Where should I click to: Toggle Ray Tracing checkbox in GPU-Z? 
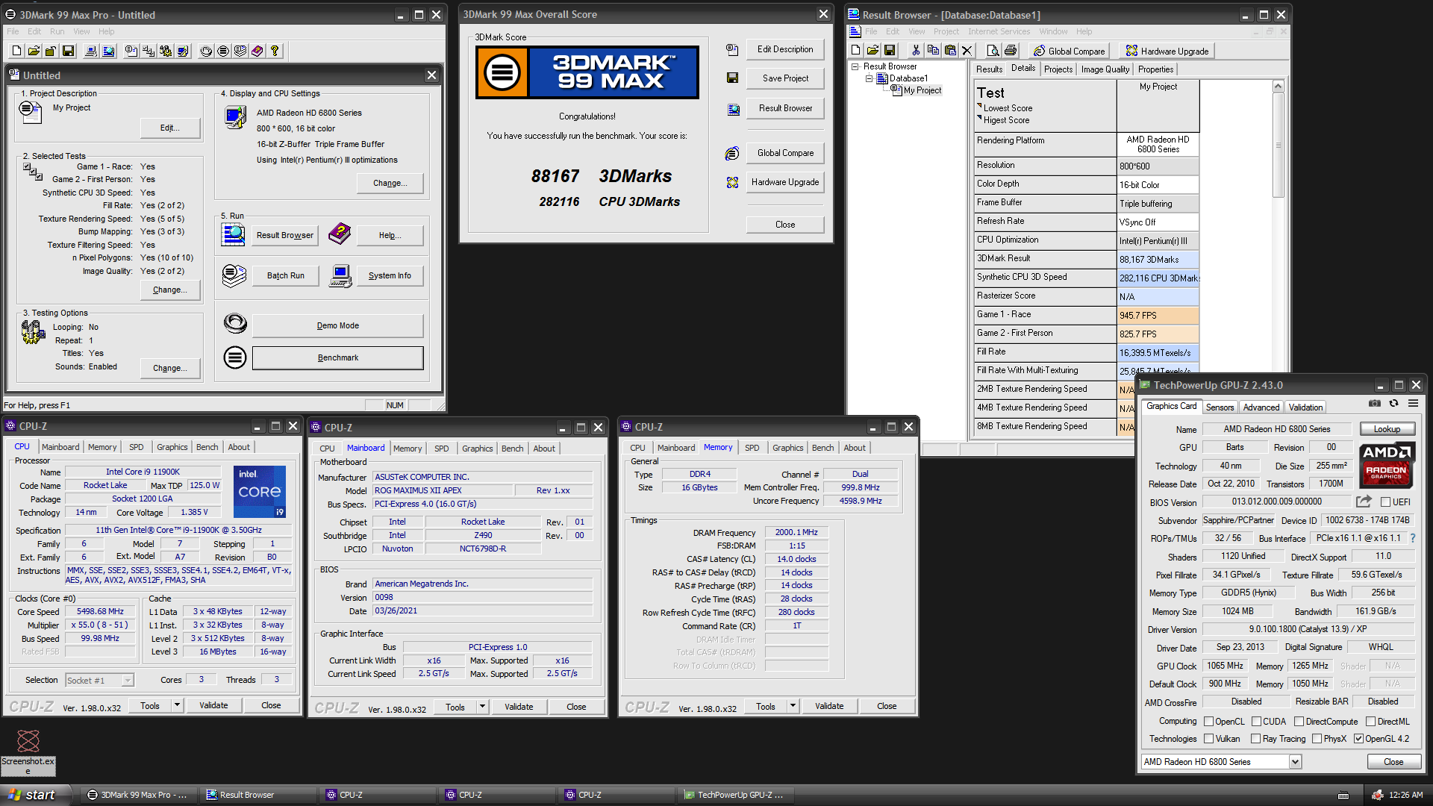tap(1257, 739)
